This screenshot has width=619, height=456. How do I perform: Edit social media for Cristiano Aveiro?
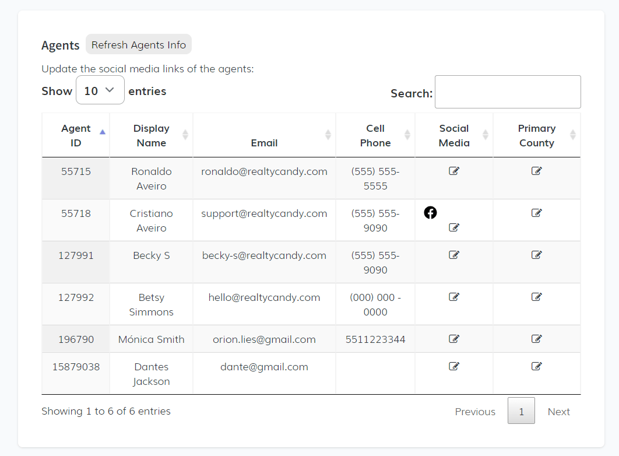pyautogui.click(x=454, y=227)
